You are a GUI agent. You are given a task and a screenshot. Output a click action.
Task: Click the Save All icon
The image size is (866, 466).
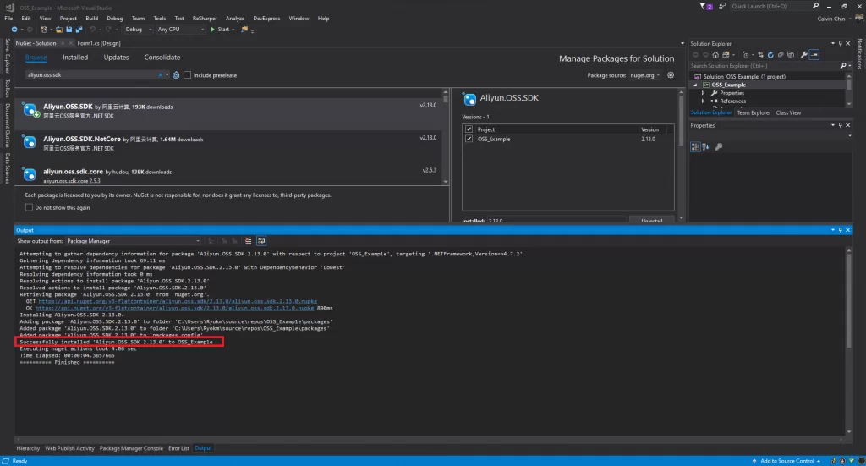(x=79, y=30)
